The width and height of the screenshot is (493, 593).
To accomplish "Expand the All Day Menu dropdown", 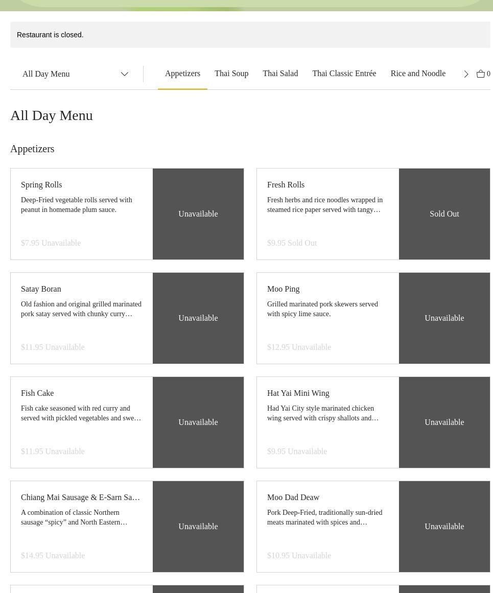I will tap(75, 74).
